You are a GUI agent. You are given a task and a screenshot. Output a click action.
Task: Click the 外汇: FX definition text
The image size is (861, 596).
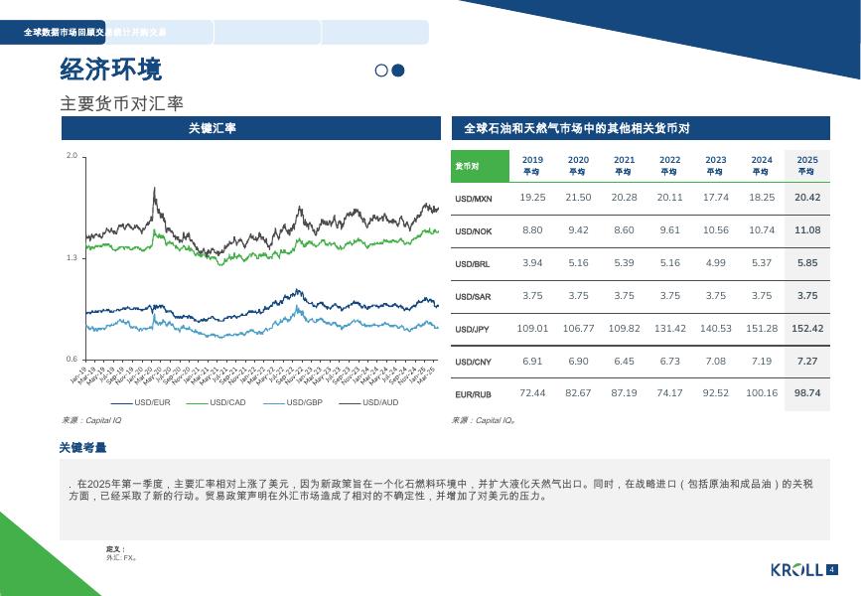(x=121, y=557)
